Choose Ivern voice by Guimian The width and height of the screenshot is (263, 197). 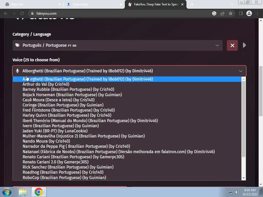tap(127, 126)
